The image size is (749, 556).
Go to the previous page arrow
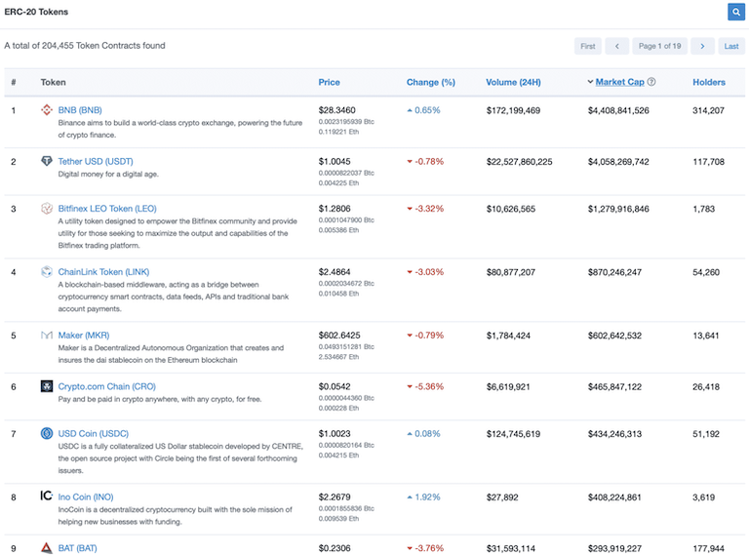[616, 46]
